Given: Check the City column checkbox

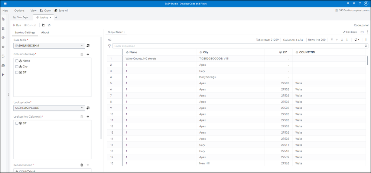Looking at the screenshot, I should point(17,67).
